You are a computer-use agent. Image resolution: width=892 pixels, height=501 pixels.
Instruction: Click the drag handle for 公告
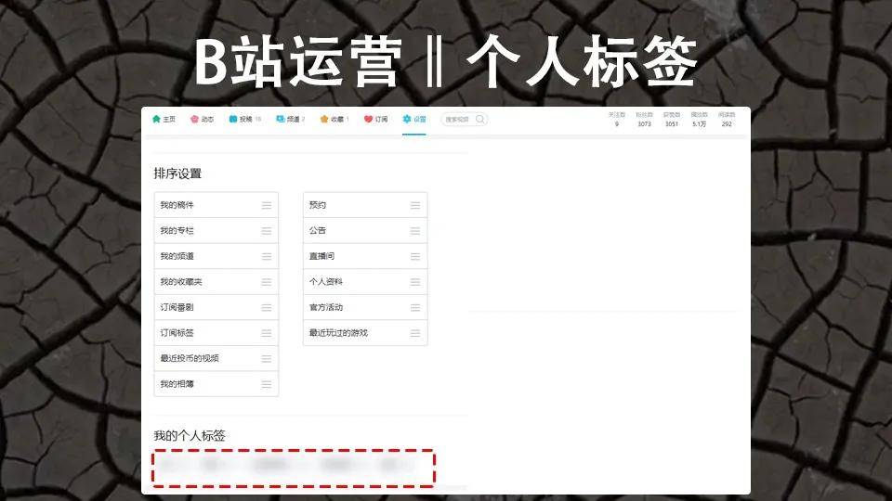click(x=415, y=231)
